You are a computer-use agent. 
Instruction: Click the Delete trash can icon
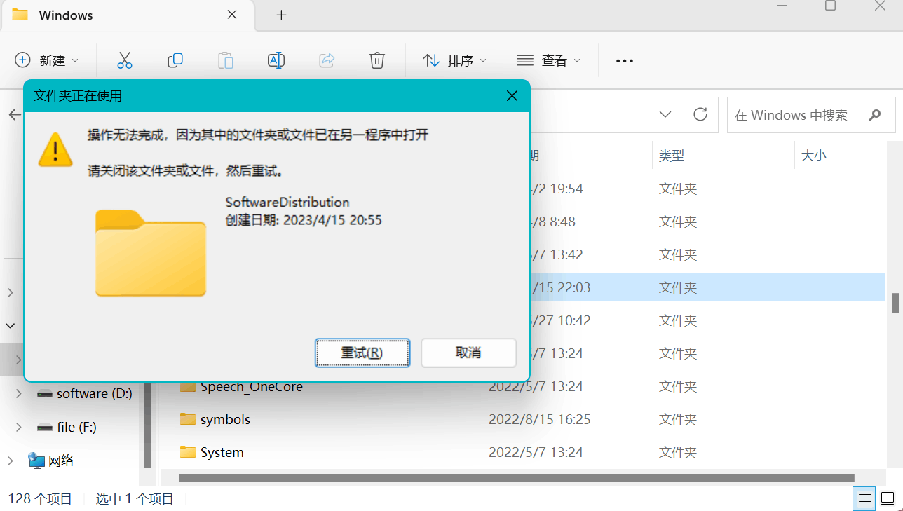377,60
